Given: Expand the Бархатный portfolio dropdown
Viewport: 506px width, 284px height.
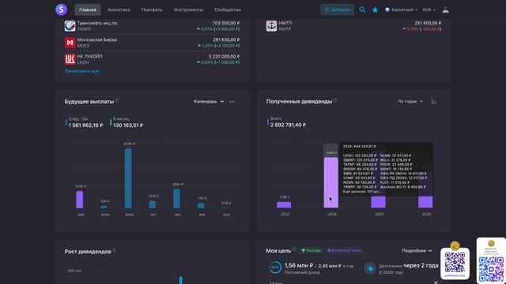Looking at the screenshot, I should (x=402, y=9).
